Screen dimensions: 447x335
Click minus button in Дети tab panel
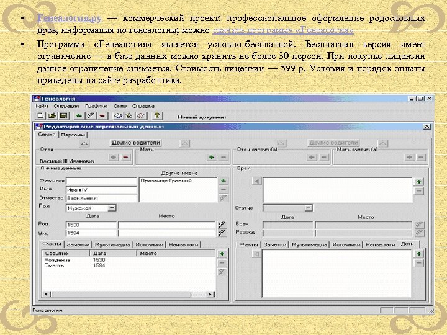tap(419, 263)
